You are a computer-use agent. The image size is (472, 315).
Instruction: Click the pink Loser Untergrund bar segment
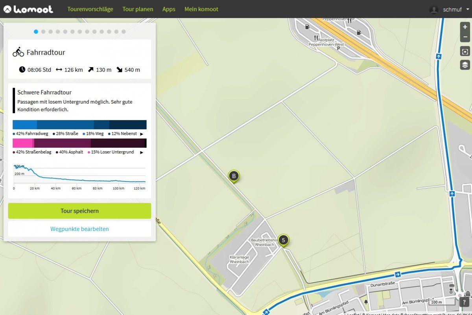tap(22, 143)
